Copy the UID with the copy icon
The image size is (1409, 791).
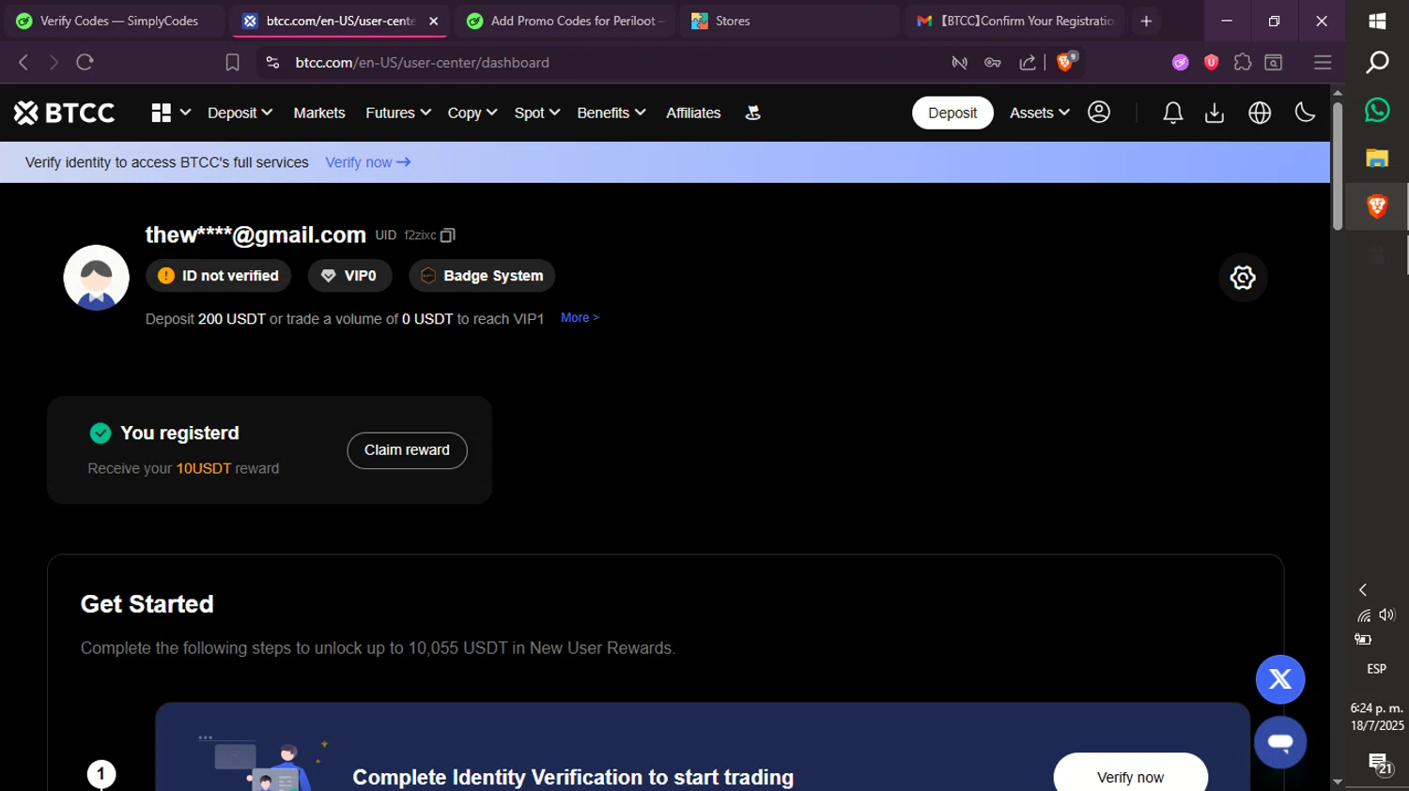click(448, 236)
